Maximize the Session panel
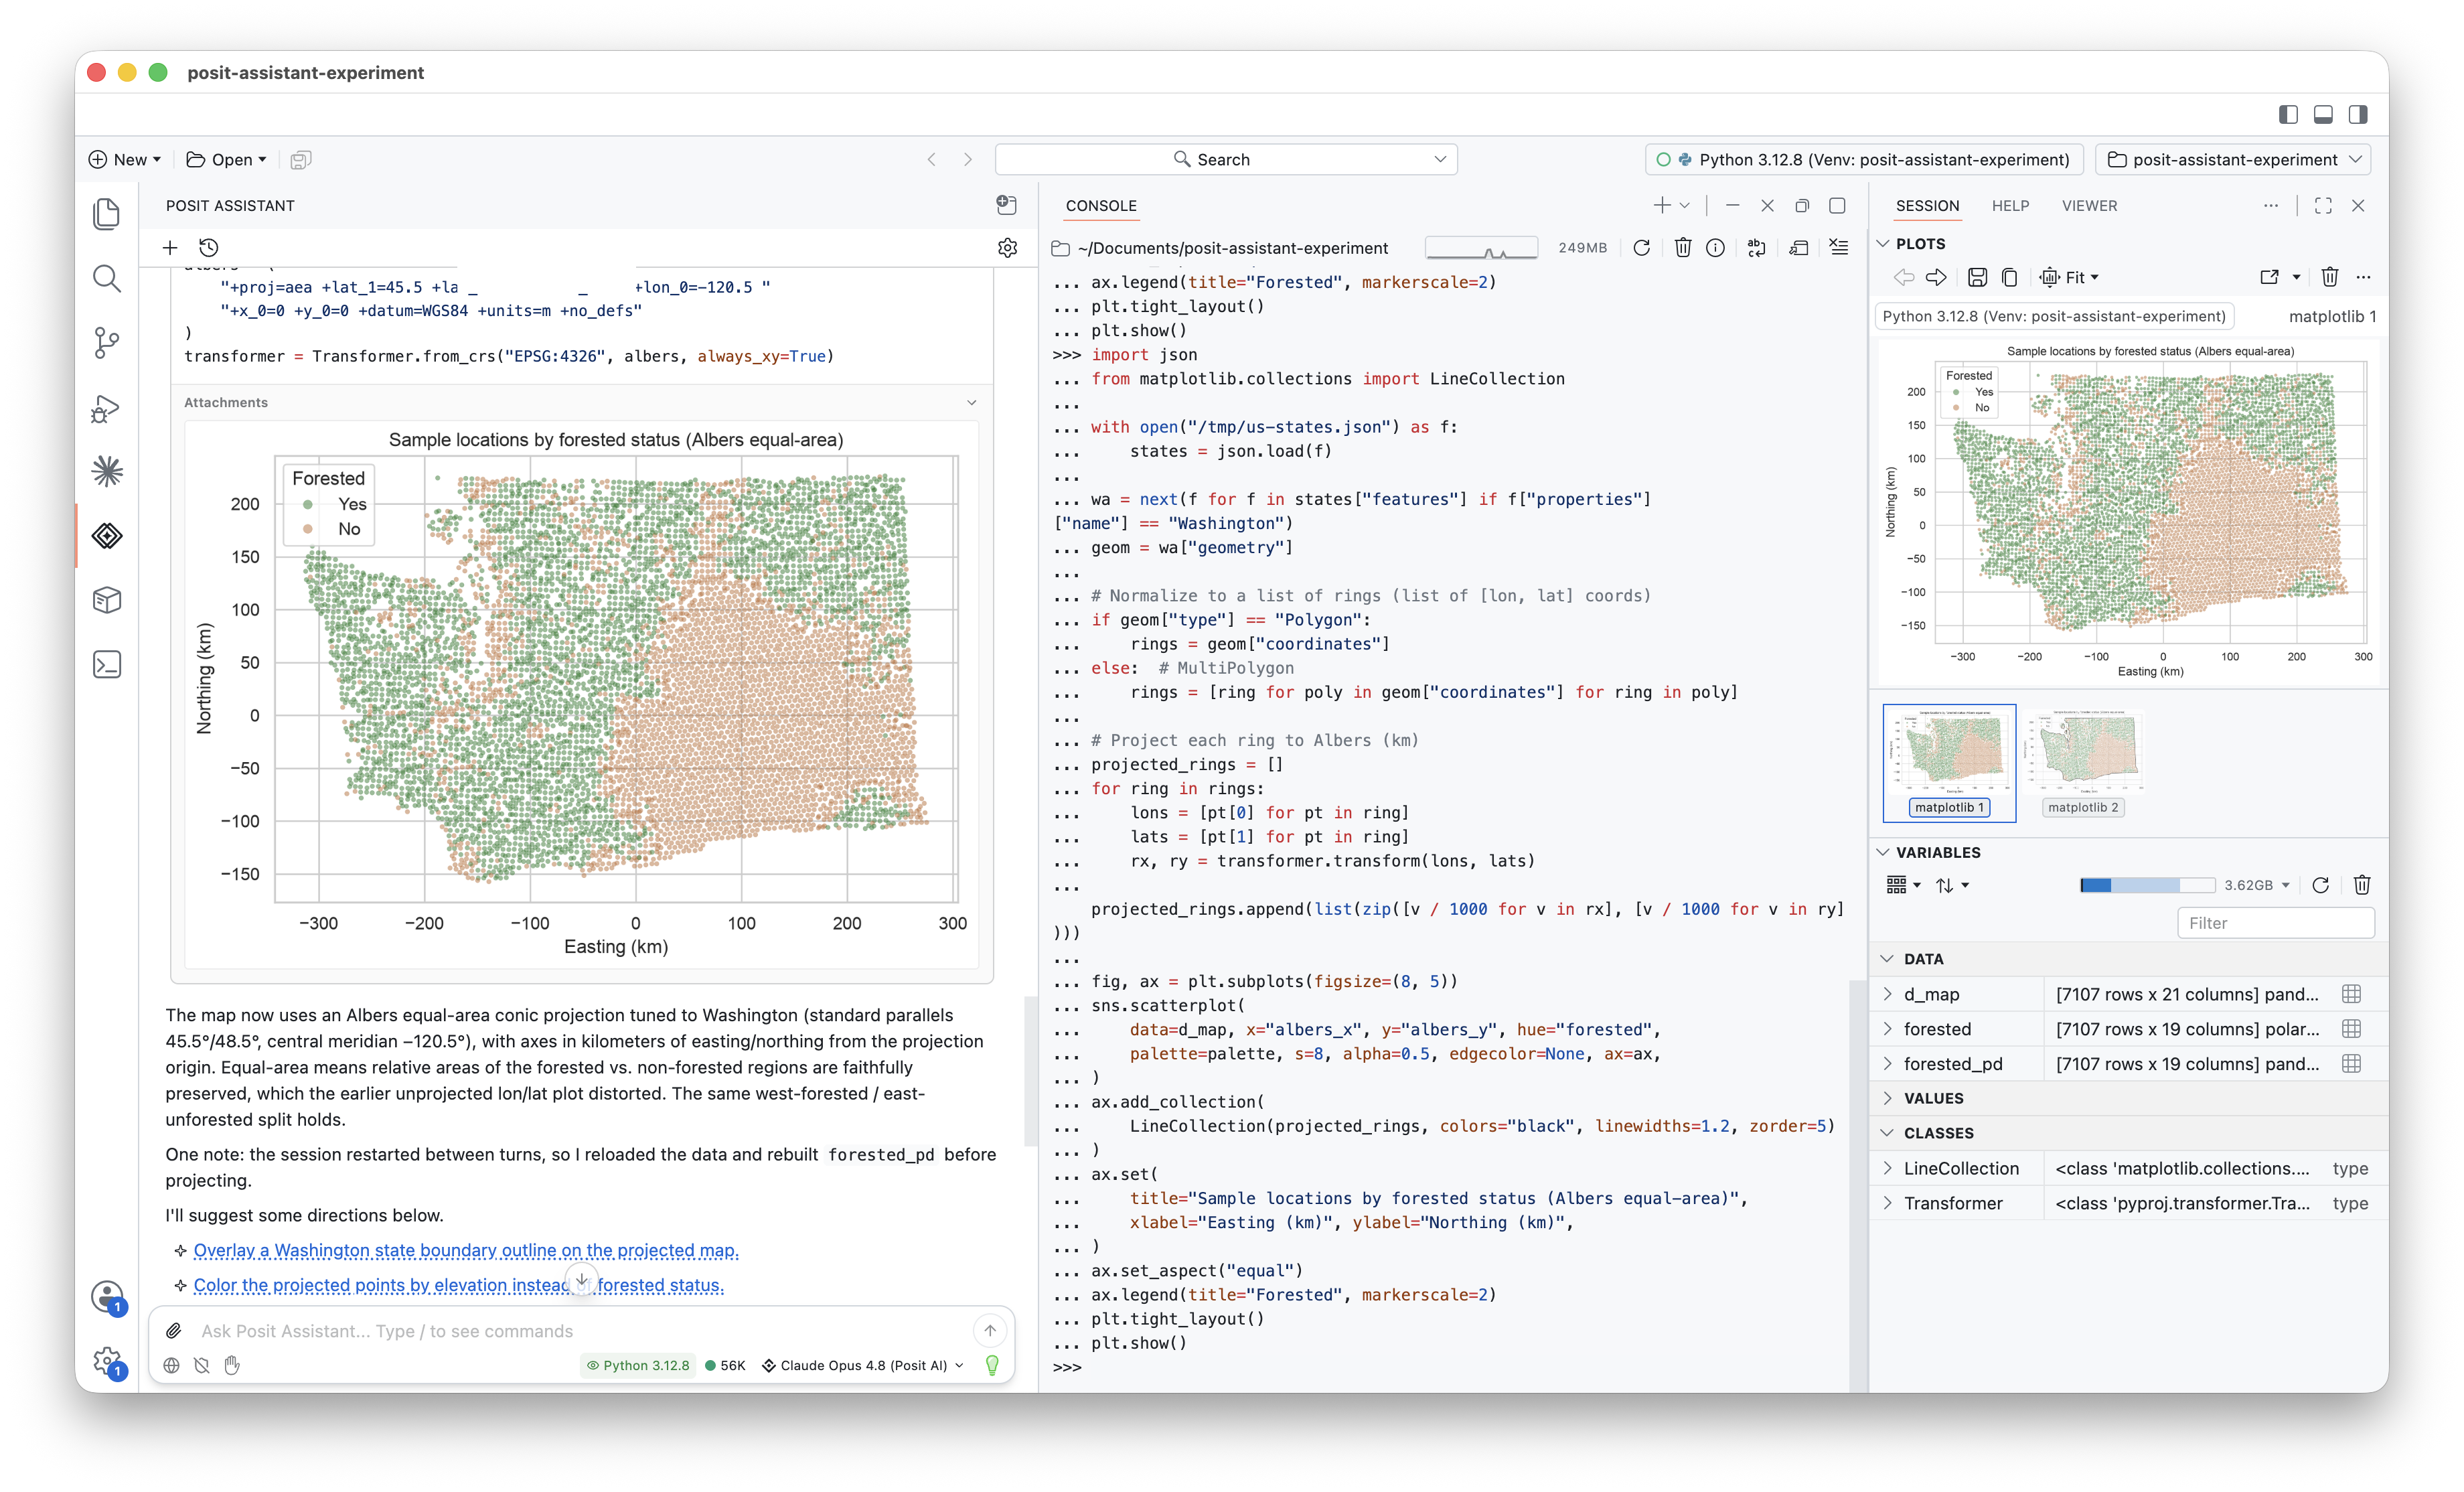This screenshot has height=1492, width=2464. tap(2323, 205)
